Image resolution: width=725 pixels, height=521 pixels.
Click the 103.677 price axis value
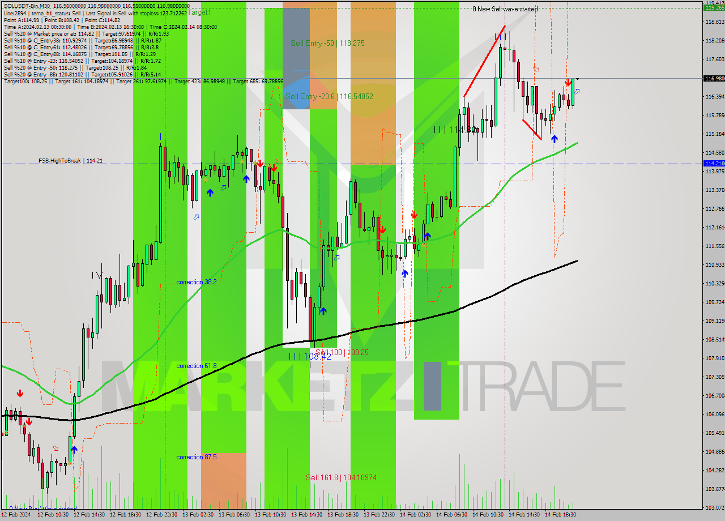click(x=715, y=489)
